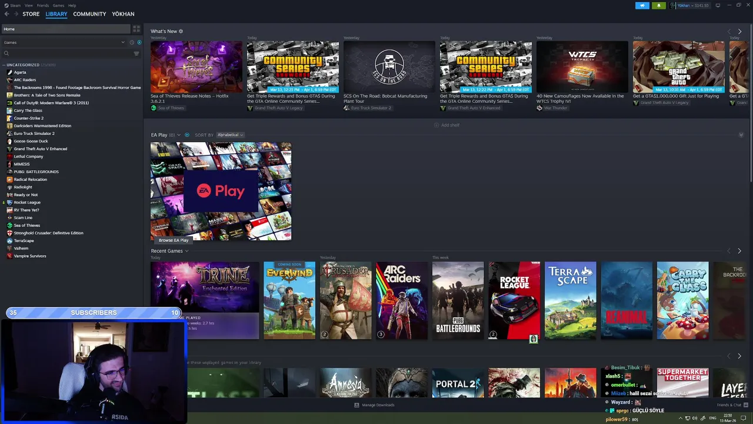Open the Friends menu
The width and height of the screenshot is (753, 424).
[x=43, y=5]
